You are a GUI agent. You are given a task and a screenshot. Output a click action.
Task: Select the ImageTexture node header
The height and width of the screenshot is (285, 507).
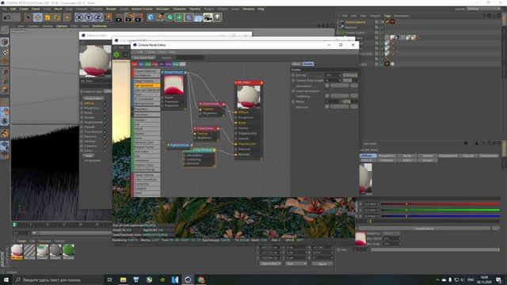pyautogui.click(x=173, y=72)
